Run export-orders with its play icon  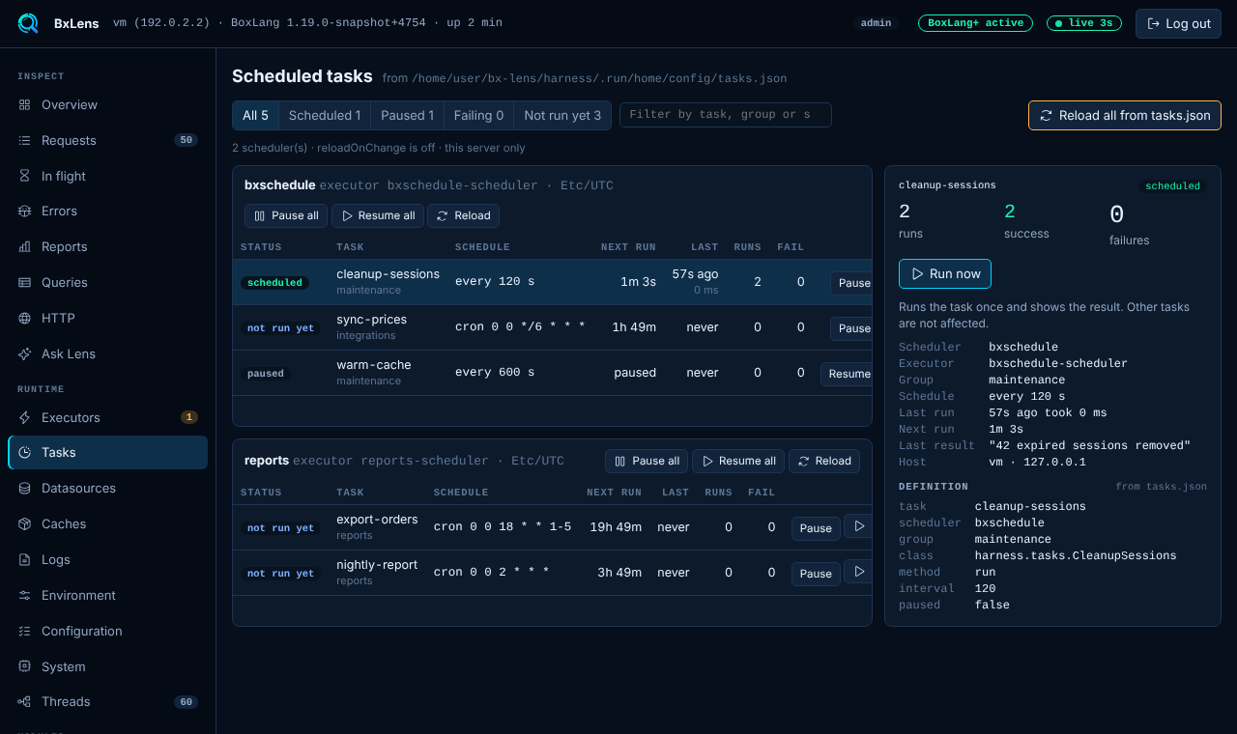click(858, 526)
